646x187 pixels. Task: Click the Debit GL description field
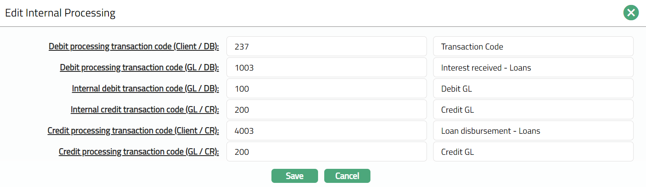(533, 88)
